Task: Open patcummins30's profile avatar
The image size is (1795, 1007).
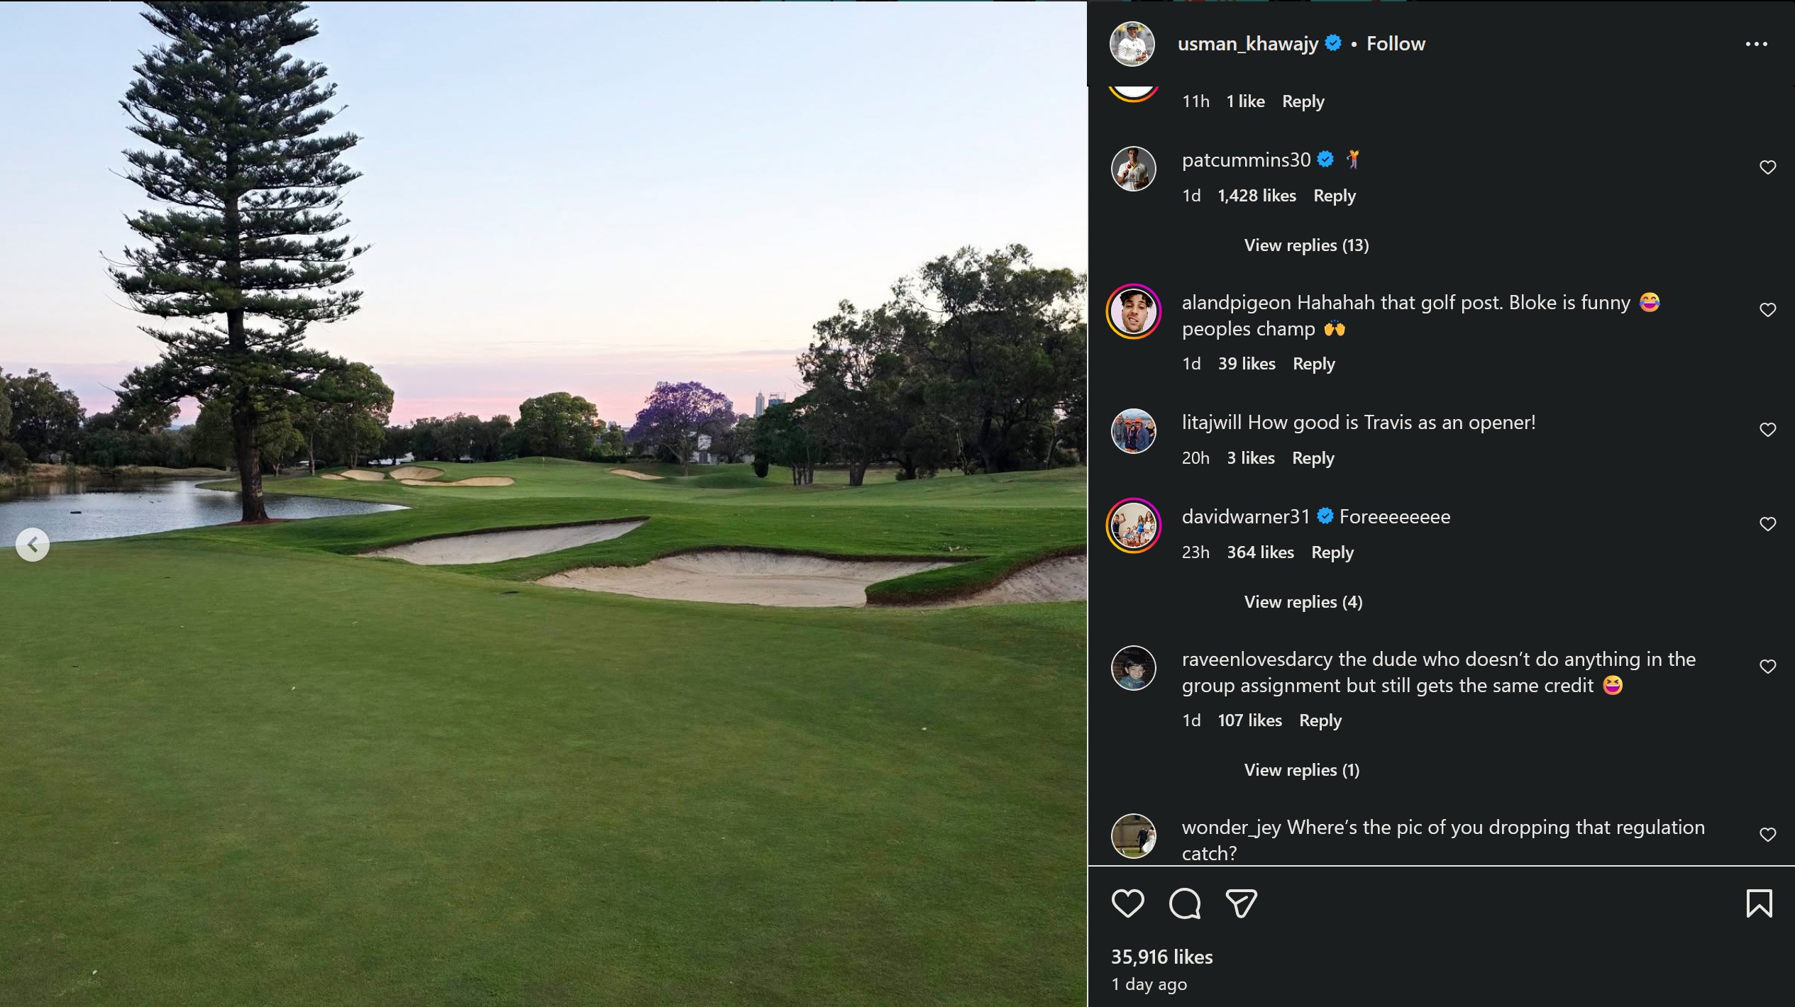Action: pyautogui.click(x=1133, y=169)
